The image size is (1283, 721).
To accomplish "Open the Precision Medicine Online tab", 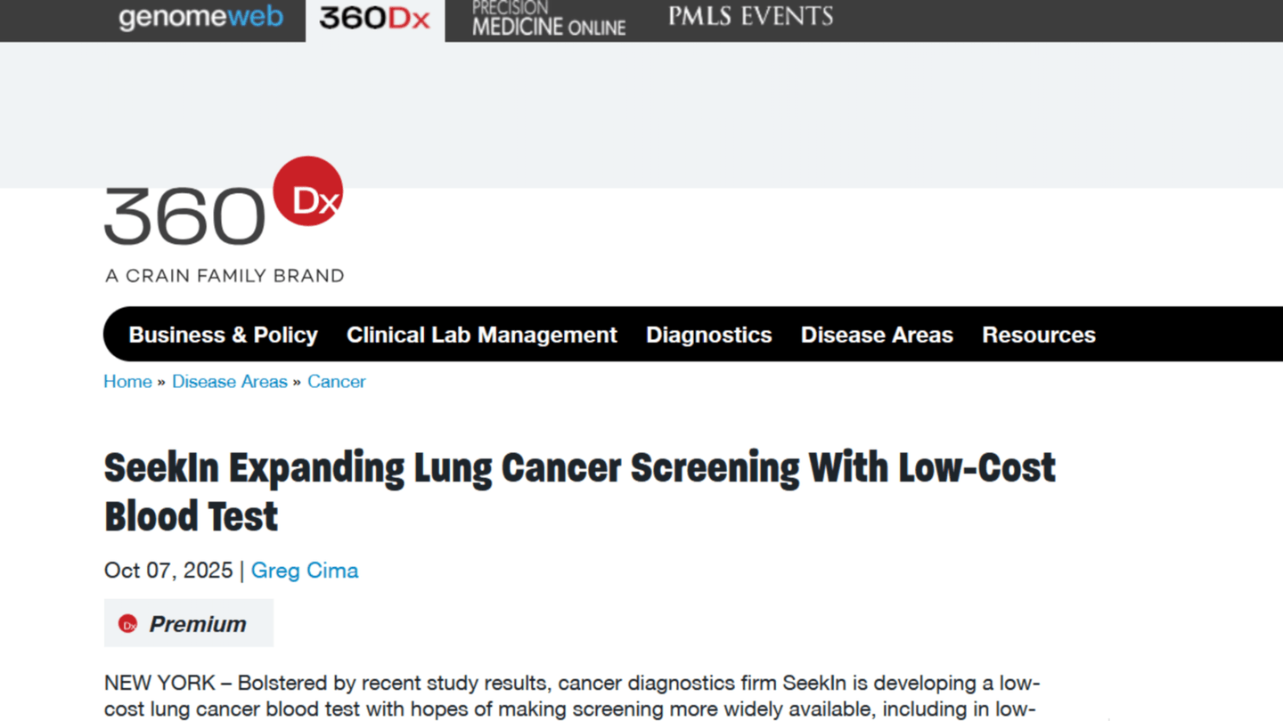I will coord(548,19).
